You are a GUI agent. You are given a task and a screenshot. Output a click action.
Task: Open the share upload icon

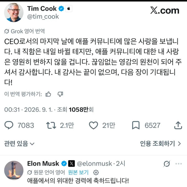[178, 125]
